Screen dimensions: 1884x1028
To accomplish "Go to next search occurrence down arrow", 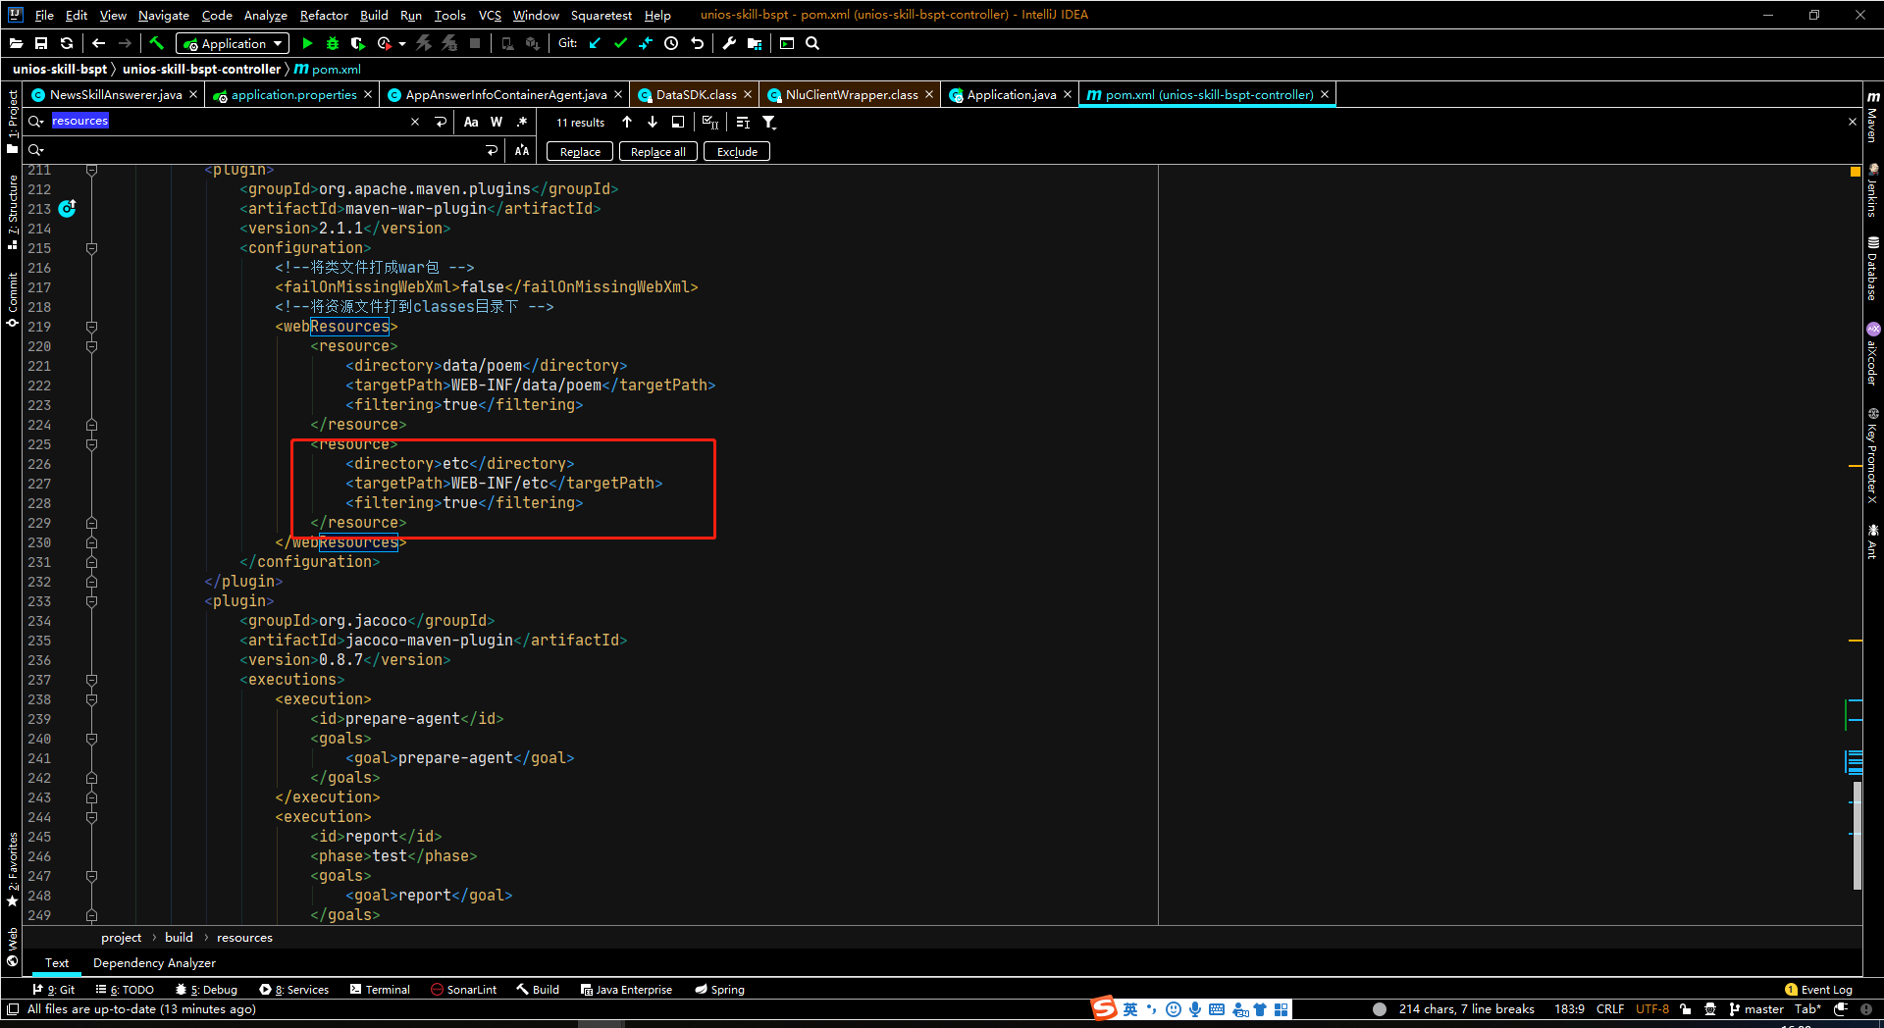I will 653,122.
